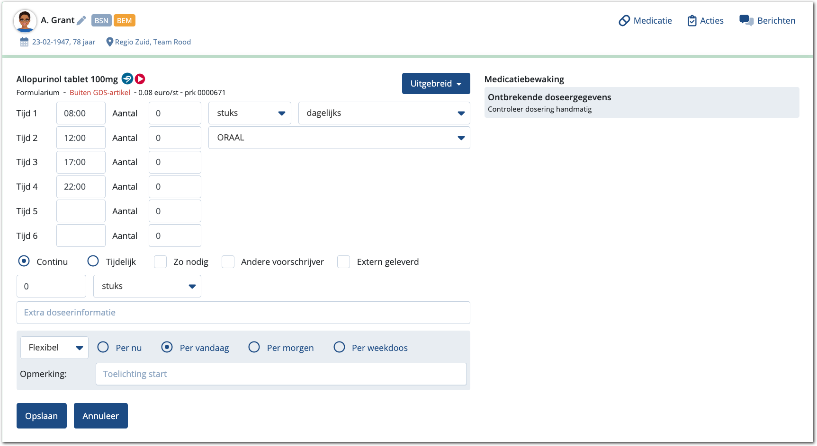Click the patient avatar picture
817x446 pixels.
(25, 21)
